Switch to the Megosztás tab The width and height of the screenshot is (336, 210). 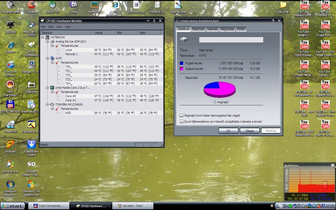[227, 29]
